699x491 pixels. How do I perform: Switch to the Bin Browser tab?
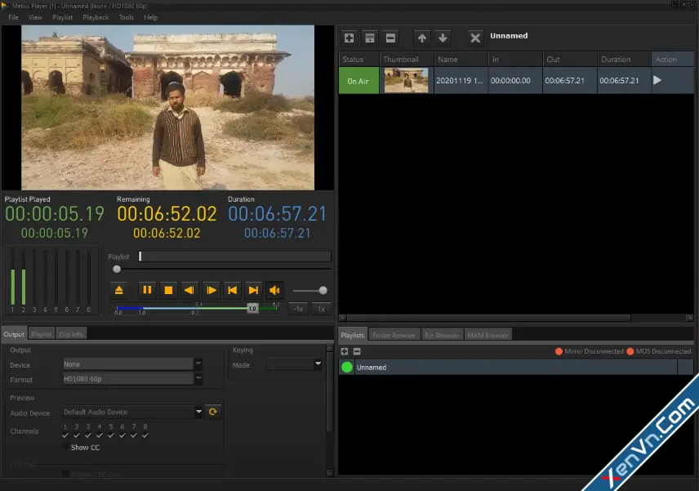[442, 335]
